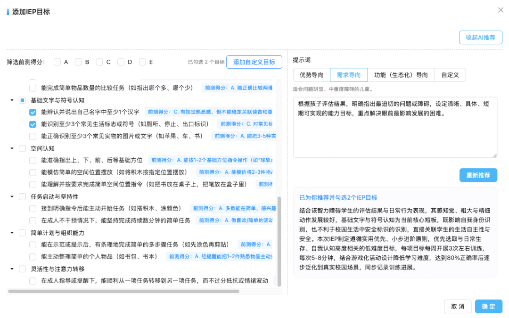Image resolution: width=509 pixels, height=318 pixels.
Task: Uncheck 能辨认并说出自己名字中至少1个汉字 goal
Action: (33, 112)
